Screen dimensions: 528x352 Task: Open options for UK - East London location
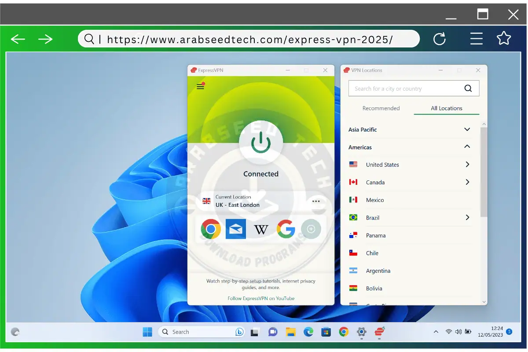[316, 201]
